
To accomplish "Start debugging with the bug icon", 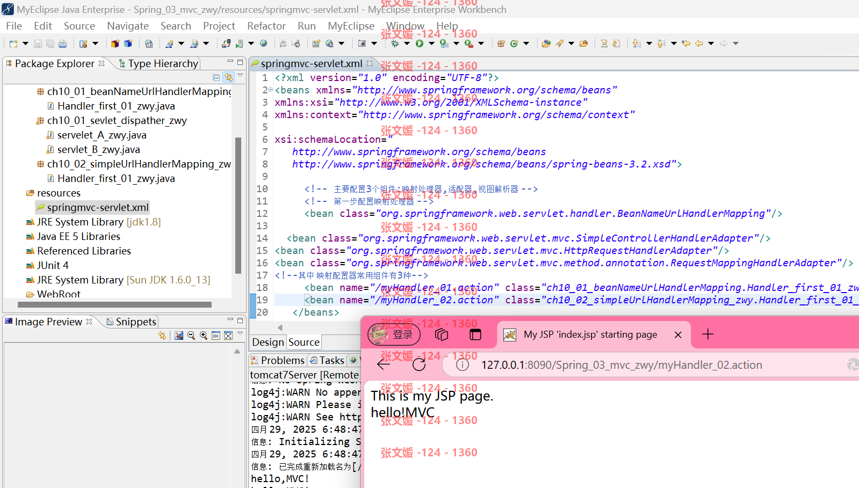I will (x=395, y=43).
